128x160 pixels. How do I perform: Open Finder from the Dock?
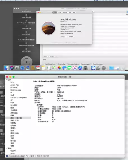pos(6,68)
